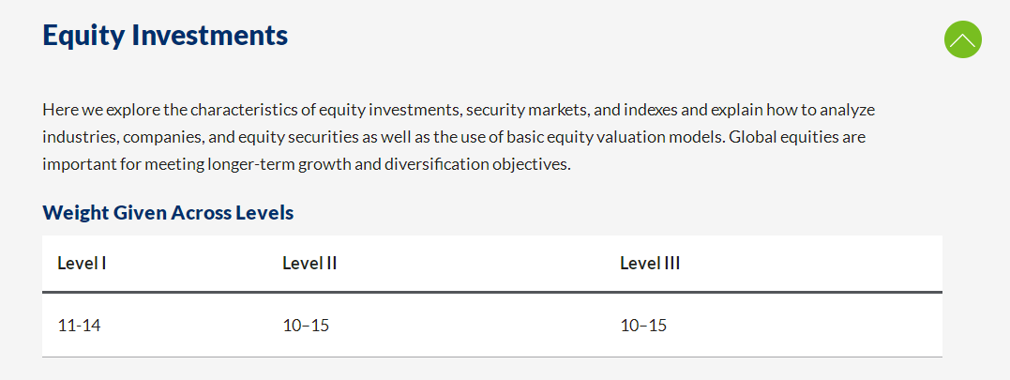Select the Level I column header
Viewport: 1010px width, 380px height.
82,263
